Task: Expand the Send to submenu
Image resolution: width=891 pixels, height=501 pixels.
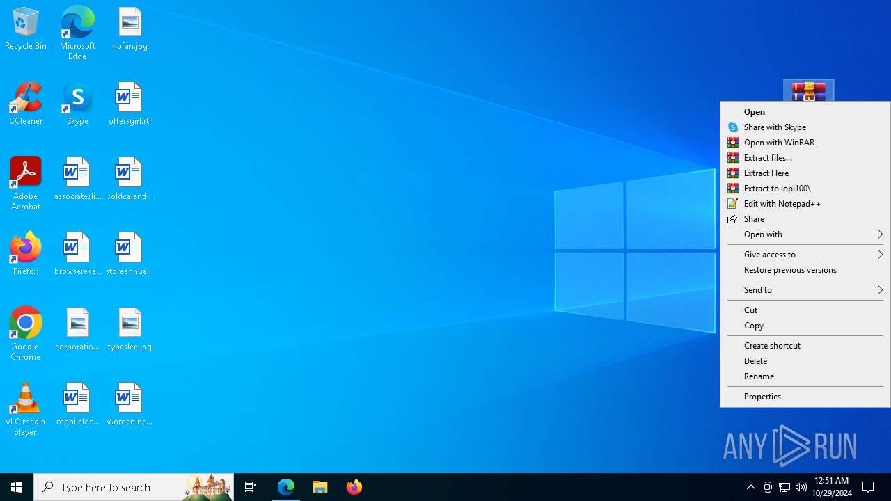Action: pos(805,290)
